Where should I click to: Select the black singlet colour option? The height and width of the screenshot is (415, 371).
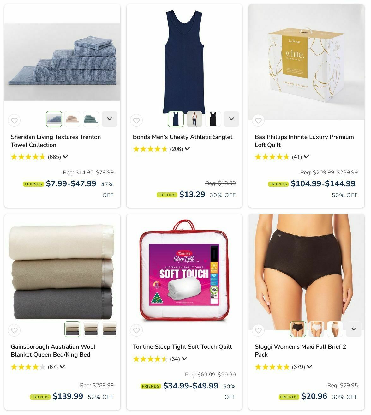213,119
